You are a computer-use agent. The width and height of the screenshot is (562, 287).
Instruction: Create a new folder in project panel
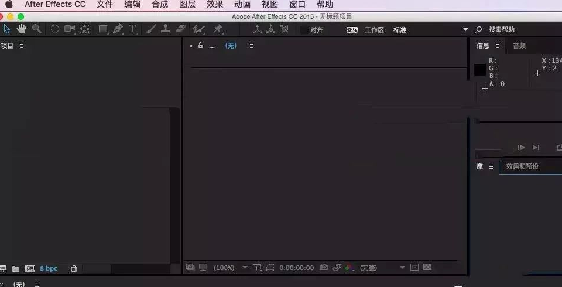click(16, 269)
